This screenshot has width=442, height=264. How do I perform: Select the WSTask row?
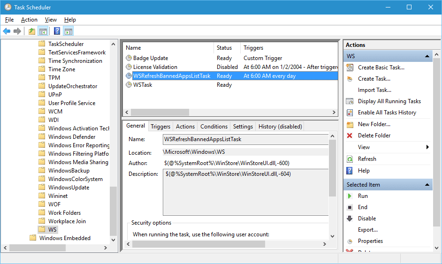click(x=231, y=85)
